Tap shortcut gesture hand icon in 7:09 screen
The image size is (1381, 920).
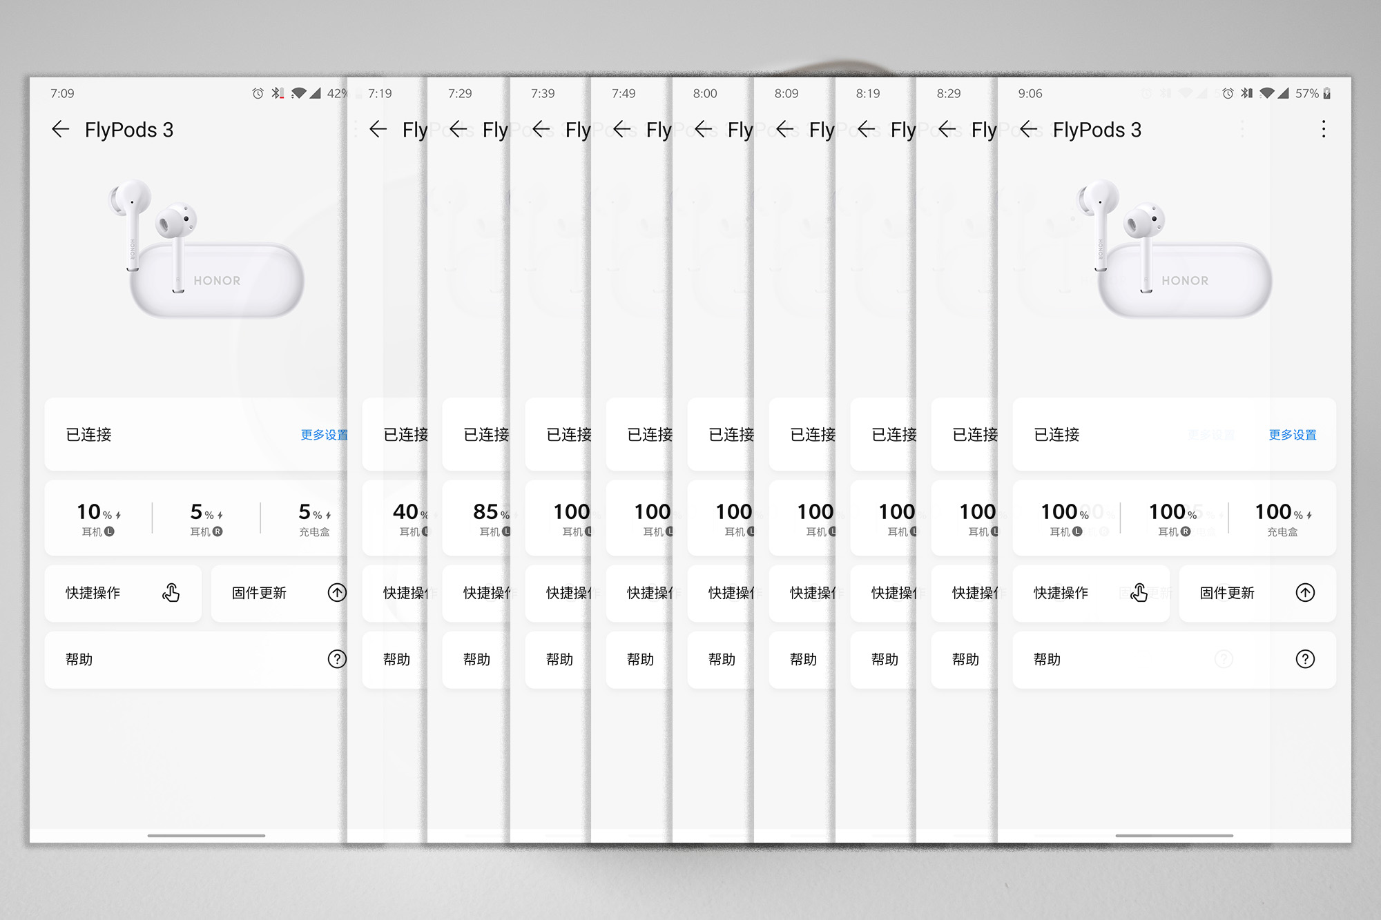171,593
